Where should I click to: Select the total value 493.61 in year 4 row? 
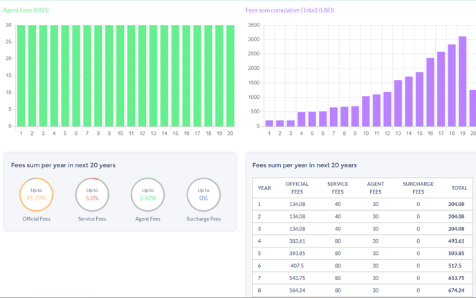click(456, 241)
